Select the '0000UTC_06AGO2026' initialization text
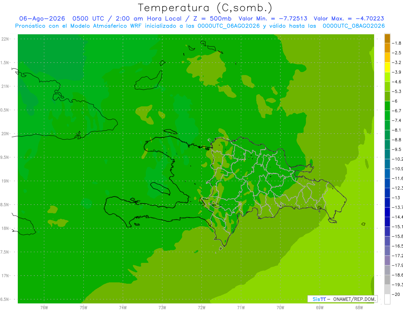 (229, 26)
